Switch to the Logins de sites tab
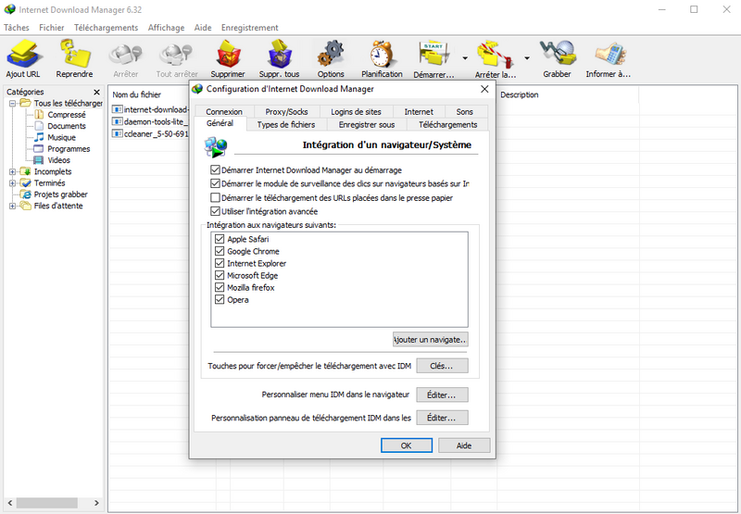 tap(356, 112)
